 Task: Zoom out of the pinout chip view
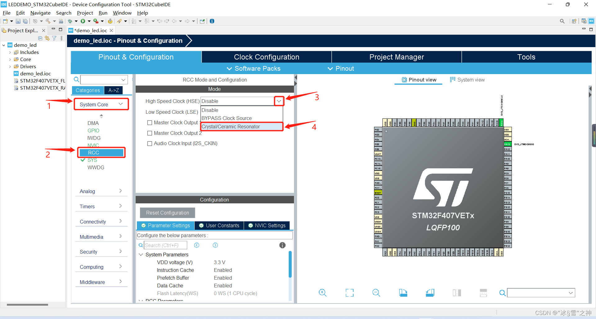click(376, 293)
